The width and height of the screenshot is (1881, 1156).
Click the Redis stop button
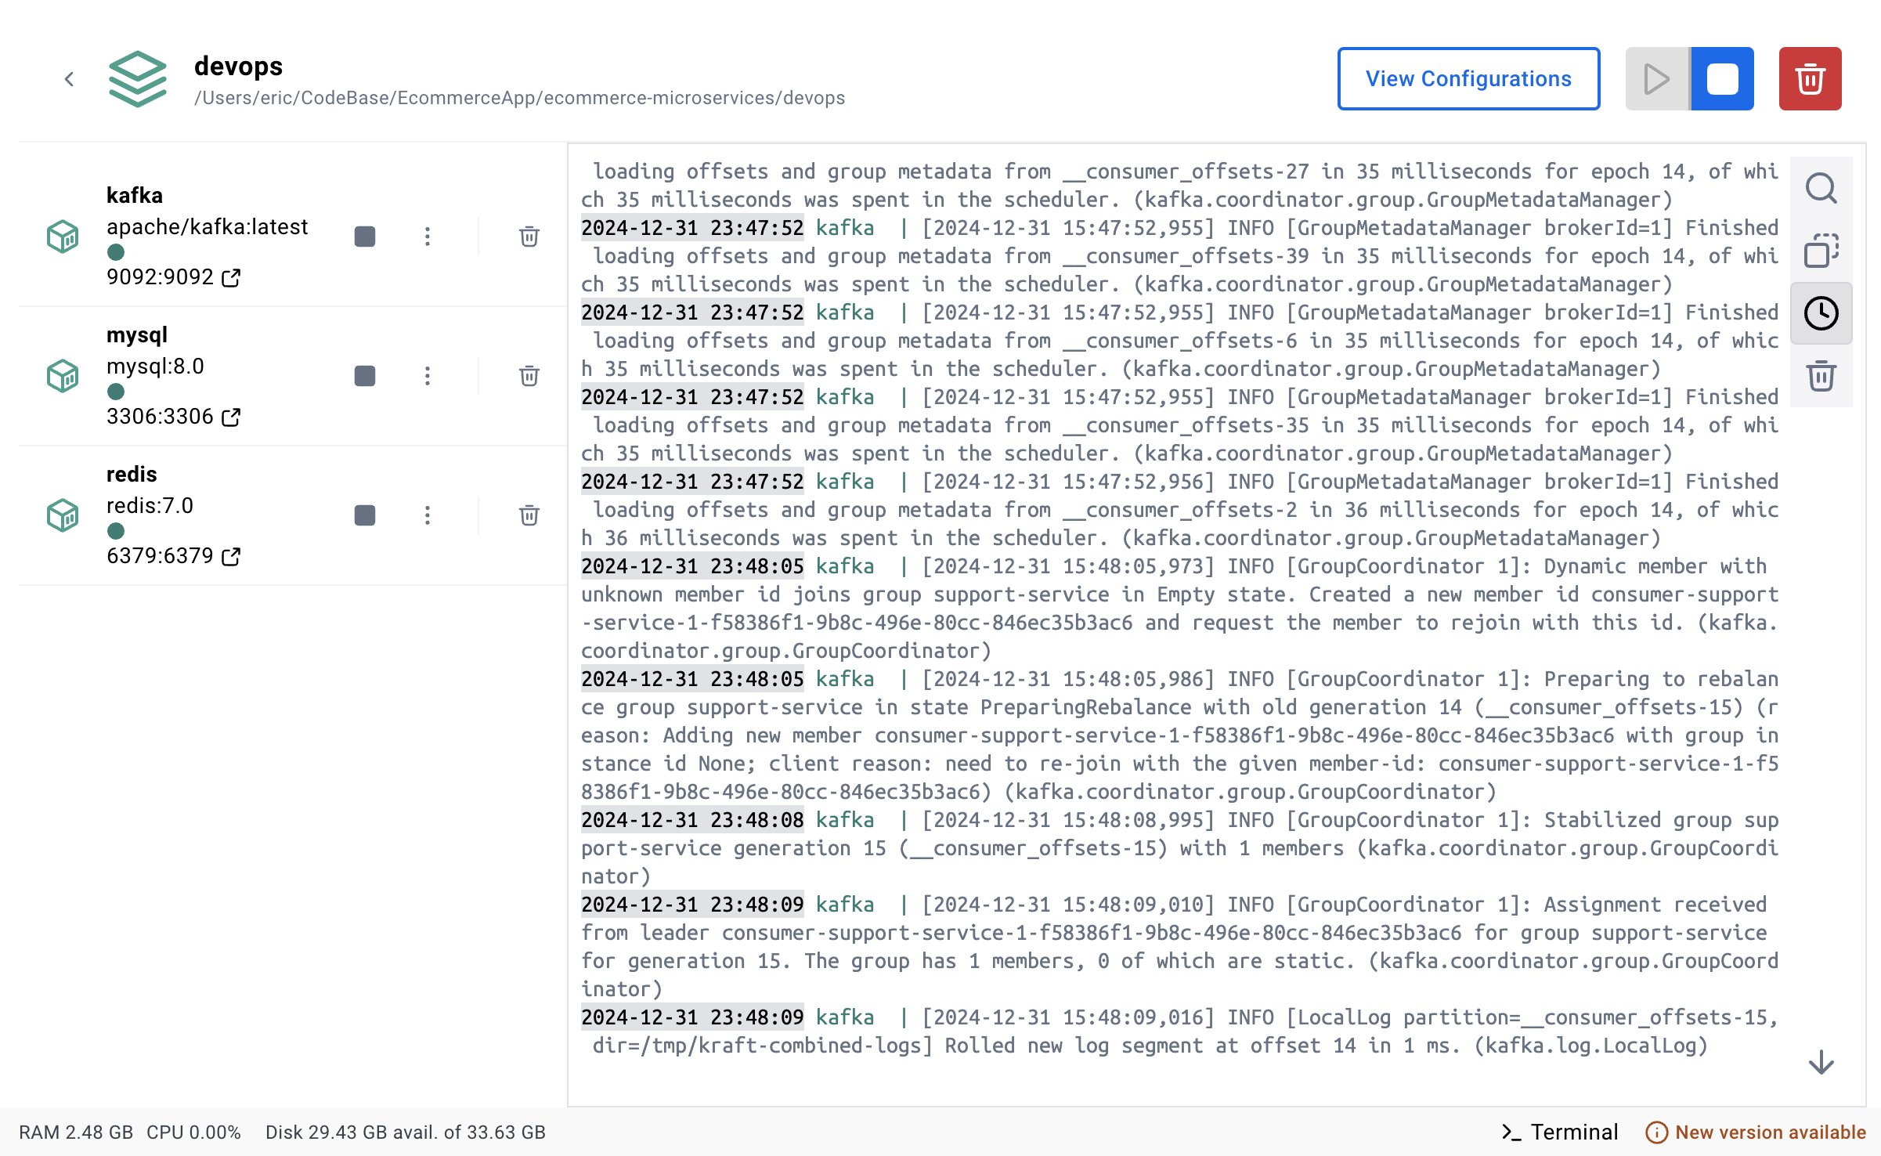[364, 514]
